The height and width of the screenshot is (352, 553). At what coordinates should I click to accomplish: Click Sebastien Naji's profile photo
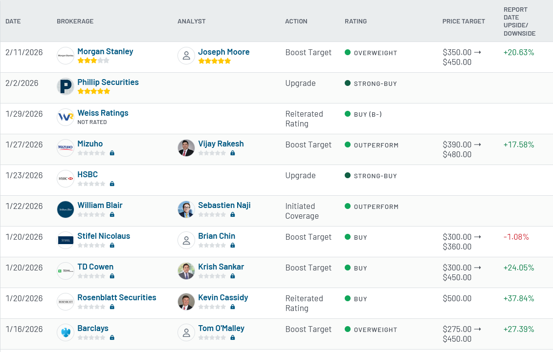tap(186, 209)
